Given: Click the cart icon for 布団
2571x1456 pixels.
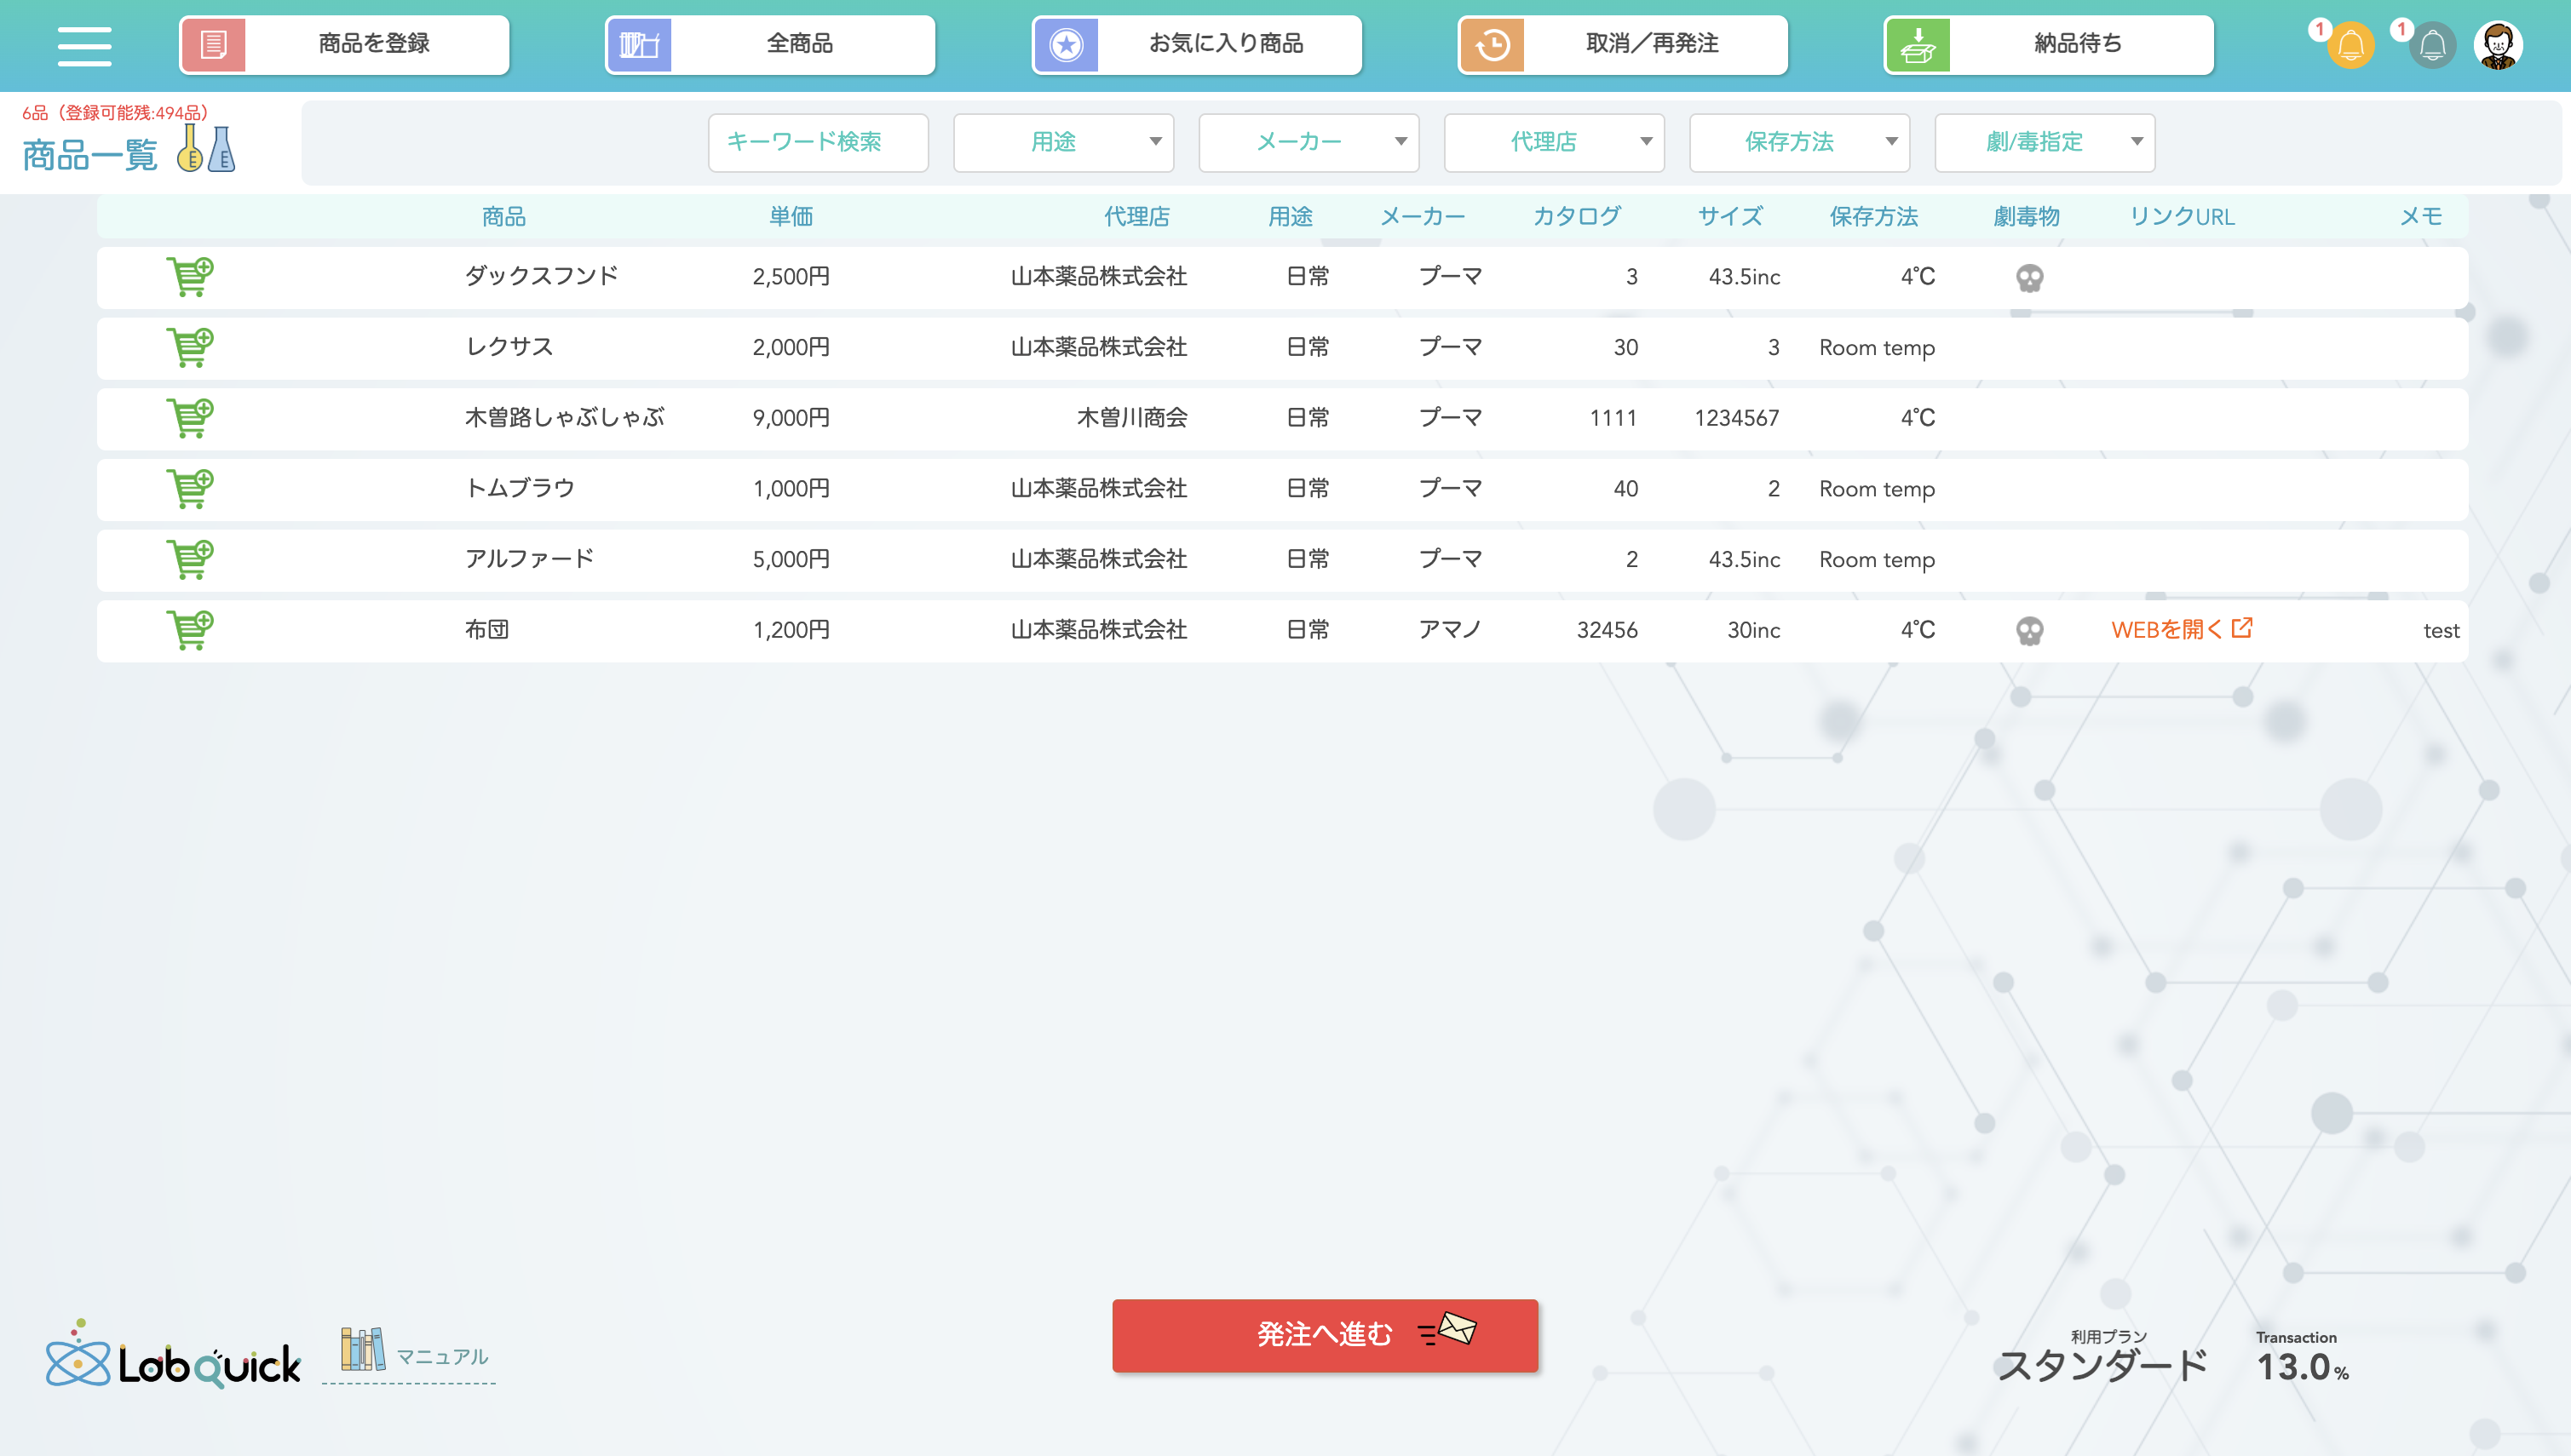Looking at the screenshot, I should (189, 629).
